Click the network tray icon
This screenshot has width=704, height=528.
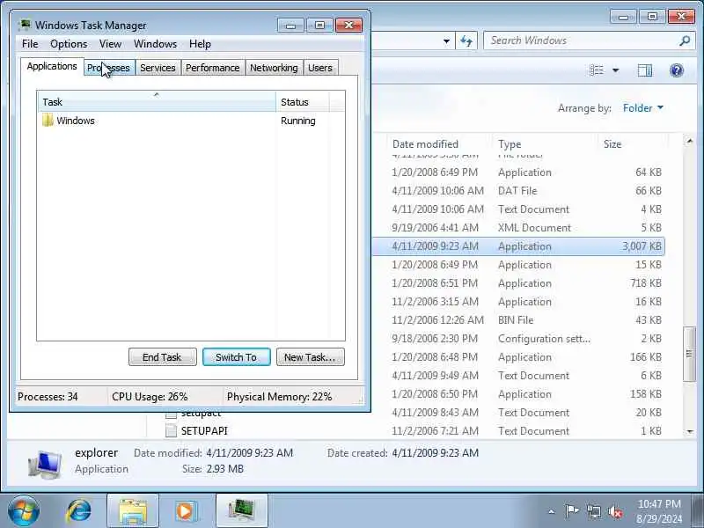(x=593, y=511)
